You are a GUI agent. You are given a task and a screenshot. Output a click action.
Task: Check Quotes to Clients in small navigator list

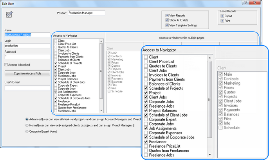point(56,47)
